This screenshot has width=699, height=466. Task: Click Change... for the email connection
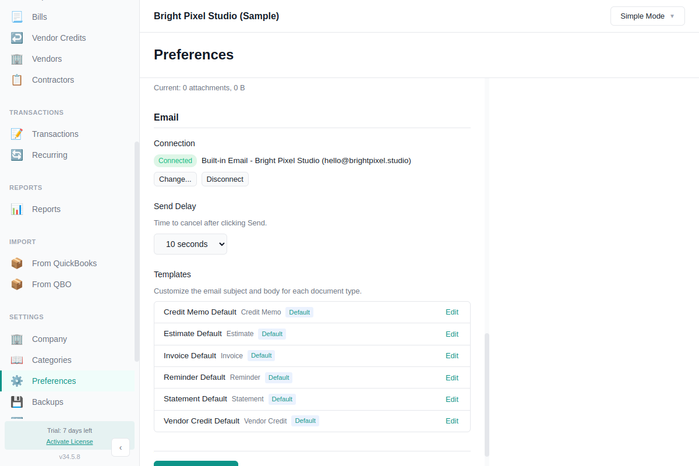coord(175,179)
